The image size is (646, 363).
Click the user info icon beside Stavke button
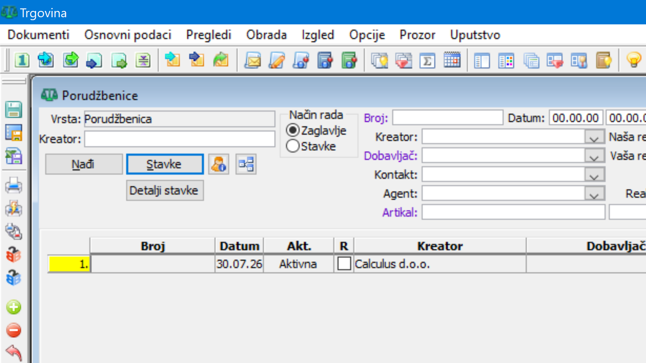(x=219, y=164)
